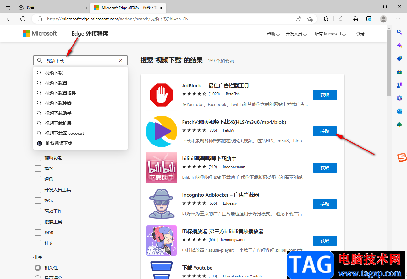
Task: Choose suggestion 视频下载器插件
Action: [x=80, y=93]
